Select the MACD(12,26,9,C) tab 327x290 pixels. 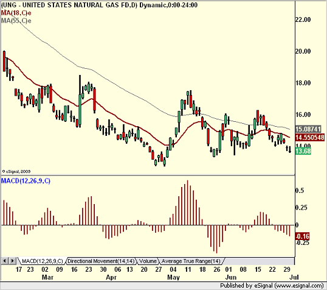(x=42, y=261)
